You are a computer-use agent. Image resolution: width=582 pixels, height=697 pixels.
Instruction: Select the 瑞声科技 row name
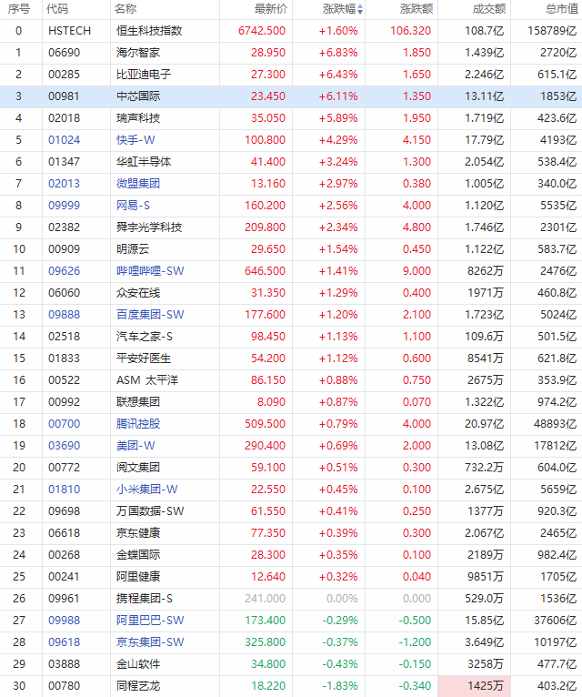pyautogui.click(x=138, y=117)
